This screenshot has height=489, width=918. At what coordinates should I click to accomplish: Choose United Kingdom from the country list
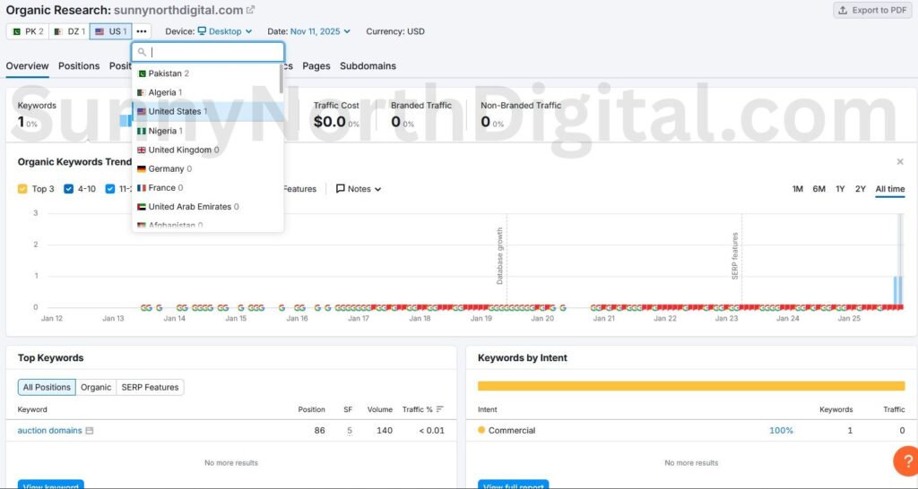click(206, 150)
